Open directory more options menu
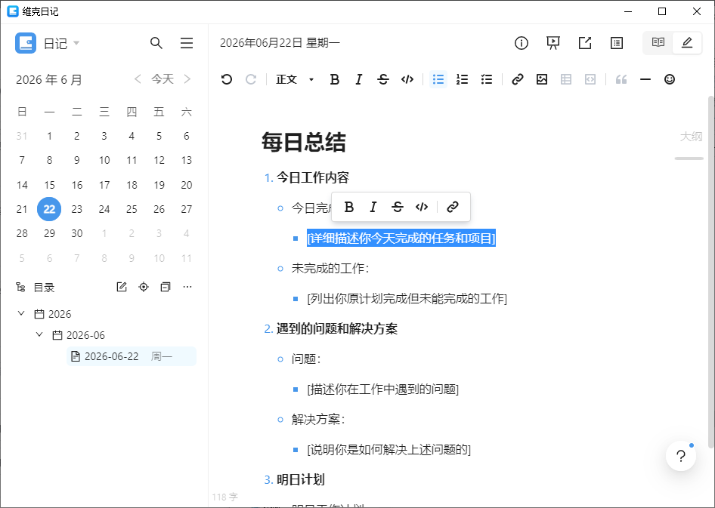 (187, 287)
